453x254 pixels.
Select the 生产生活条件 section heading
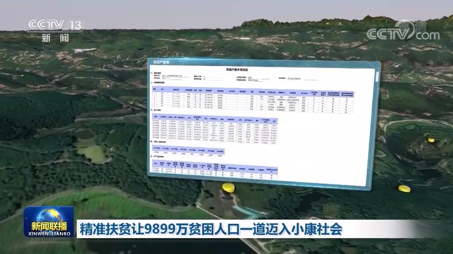click(158, 157)
